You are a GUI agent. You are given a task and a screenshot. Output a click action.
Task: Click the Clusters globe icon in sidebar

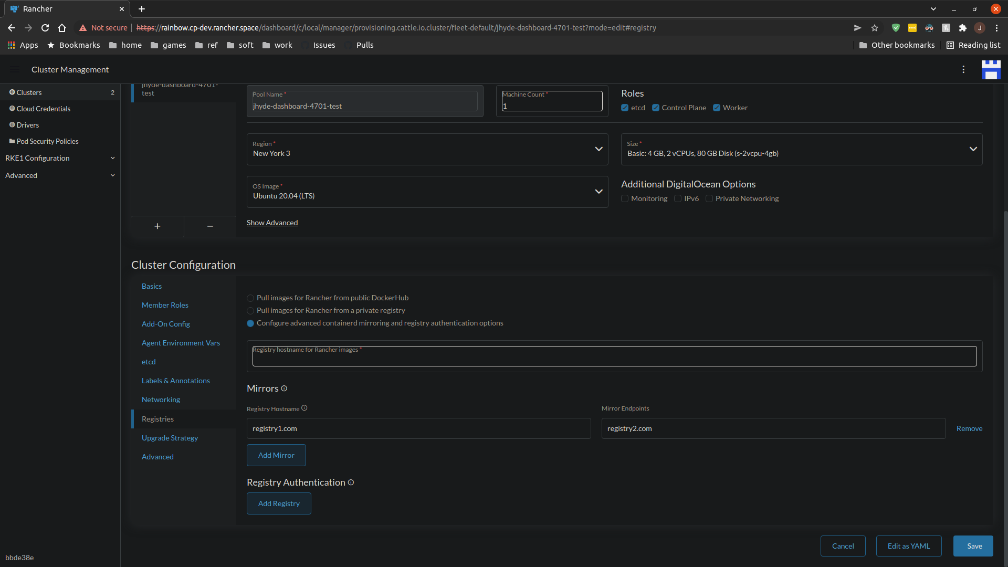pos(12,92)
